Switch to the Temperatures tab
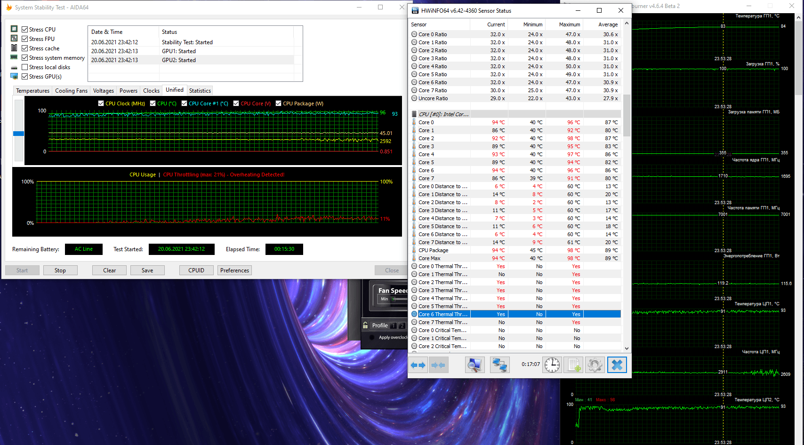Viewport: 804px width, 445px height. click(x=32, y=91)
